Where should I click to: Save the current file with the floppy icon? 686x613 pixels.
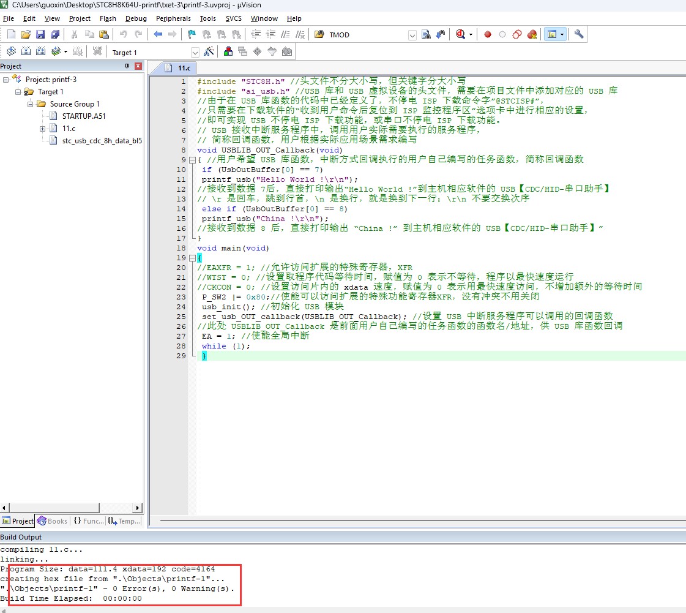(x=40, y=34)
